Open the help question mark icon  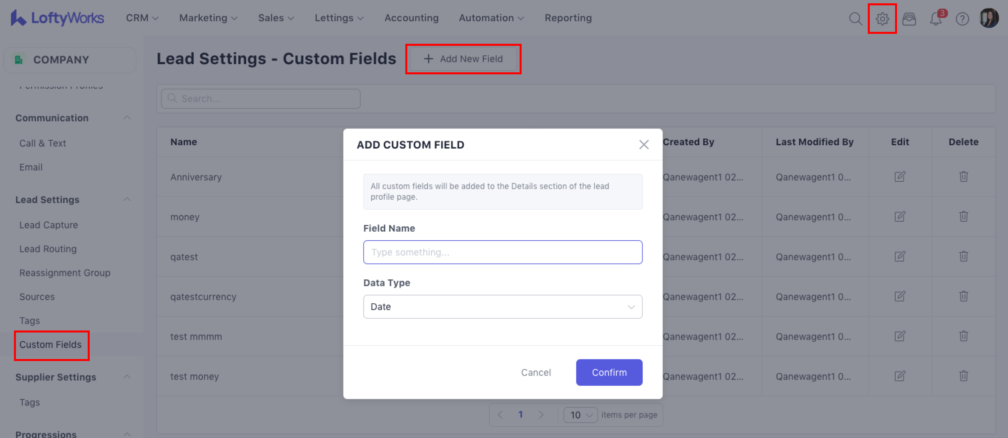(x=962, y=18)
